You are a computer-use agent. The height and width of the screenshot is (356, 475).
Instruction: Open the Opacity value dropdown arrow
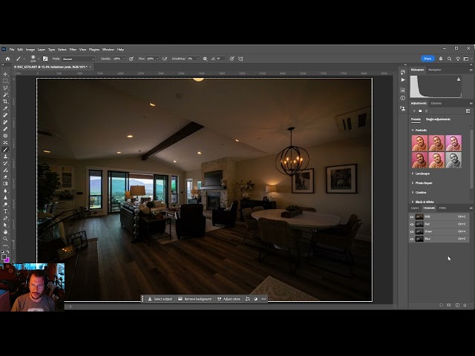124,59
